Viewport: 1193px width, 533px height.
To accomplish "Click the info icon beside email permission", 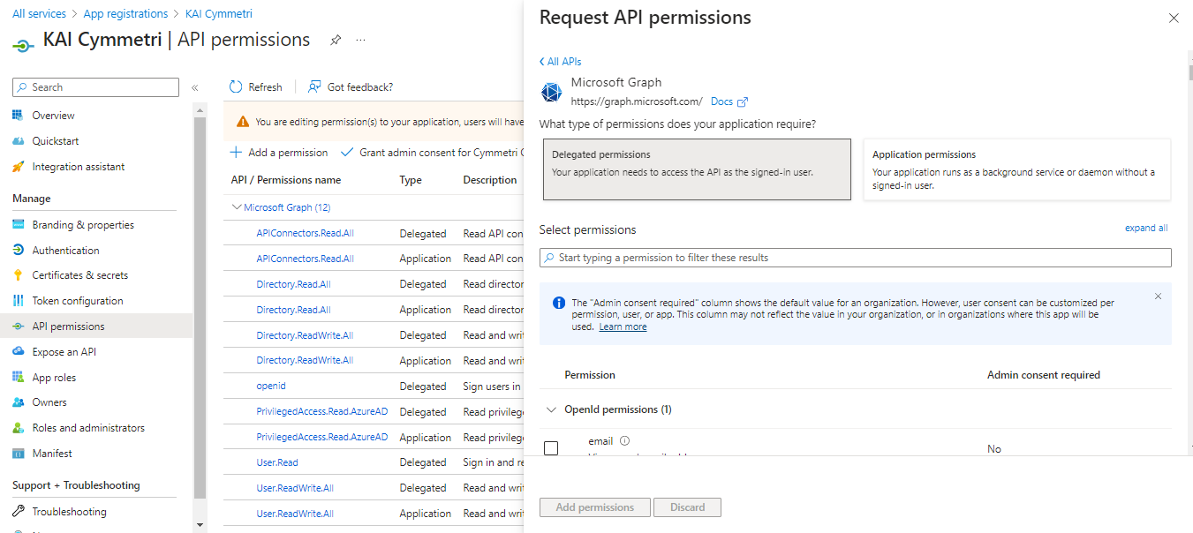I will point(624,441).
